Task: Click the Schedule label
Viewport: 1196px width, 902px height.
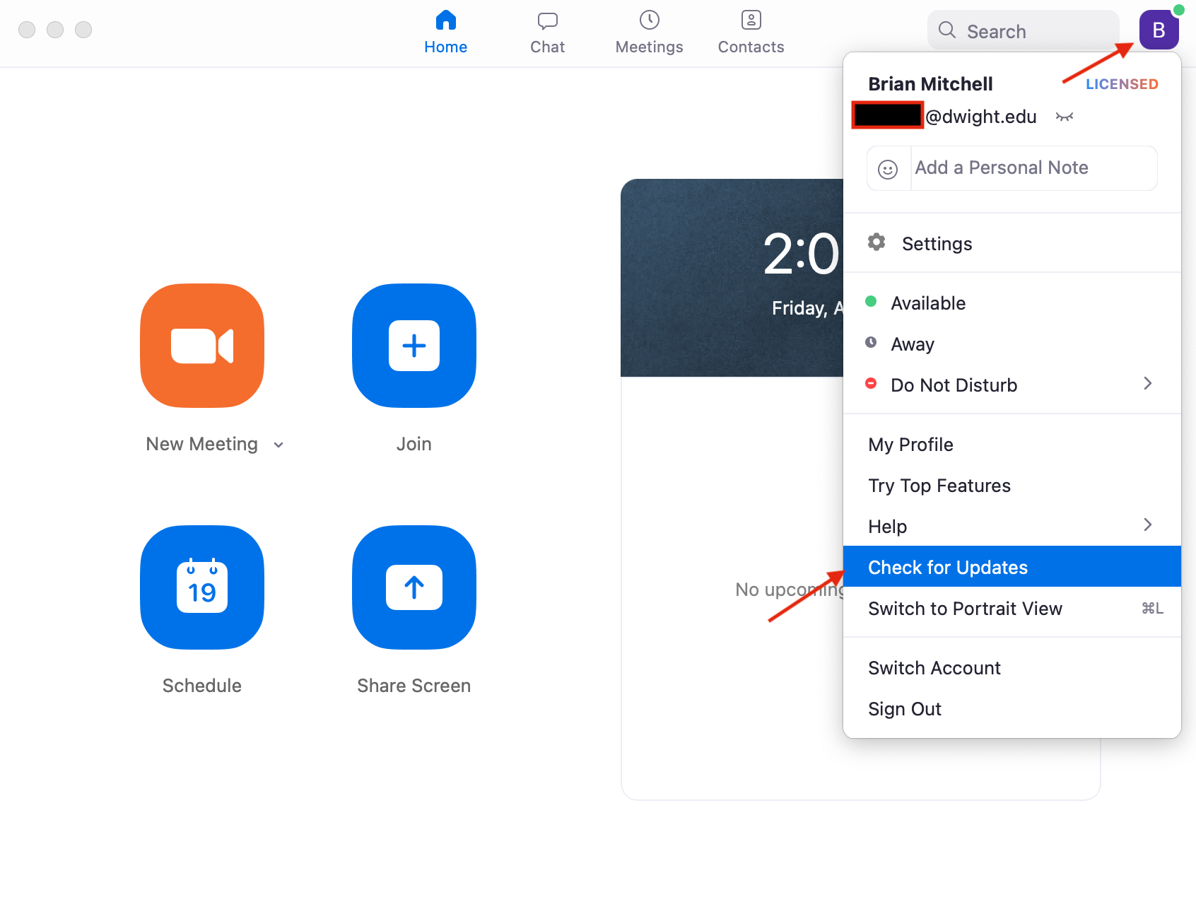Action: (x=202, y=686)
